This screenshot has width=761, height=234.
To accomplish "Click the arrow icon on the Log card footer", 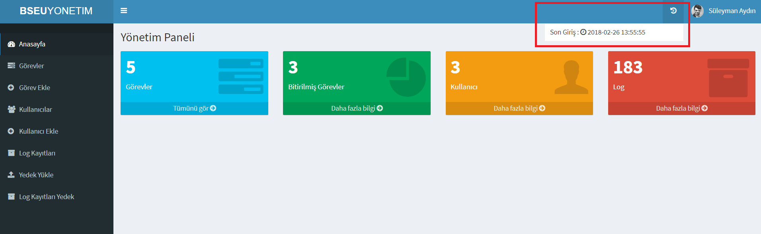I will [x=704, y=108].
